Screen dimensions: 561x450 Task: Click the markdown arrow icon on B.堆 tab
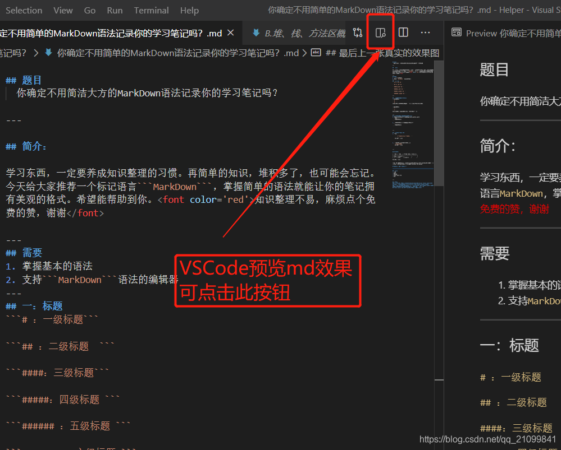[256, 33]
